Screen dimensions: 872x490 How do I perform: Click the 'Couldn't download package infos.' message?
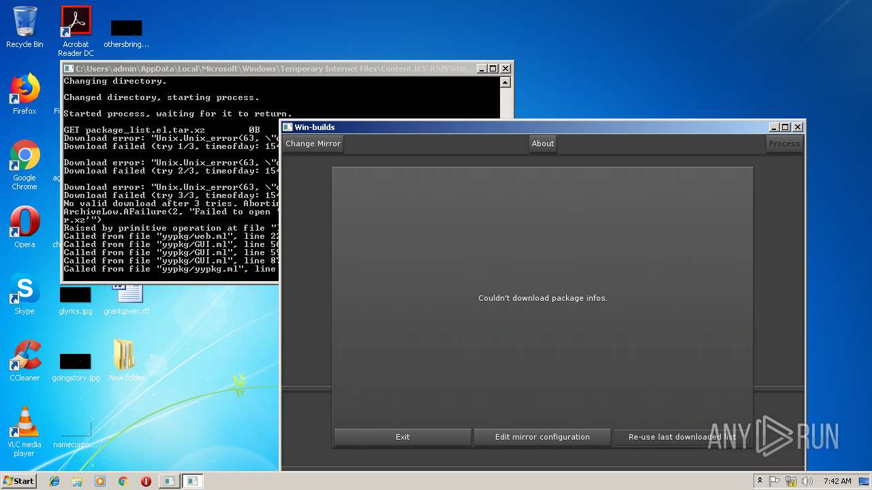point(543,298)
